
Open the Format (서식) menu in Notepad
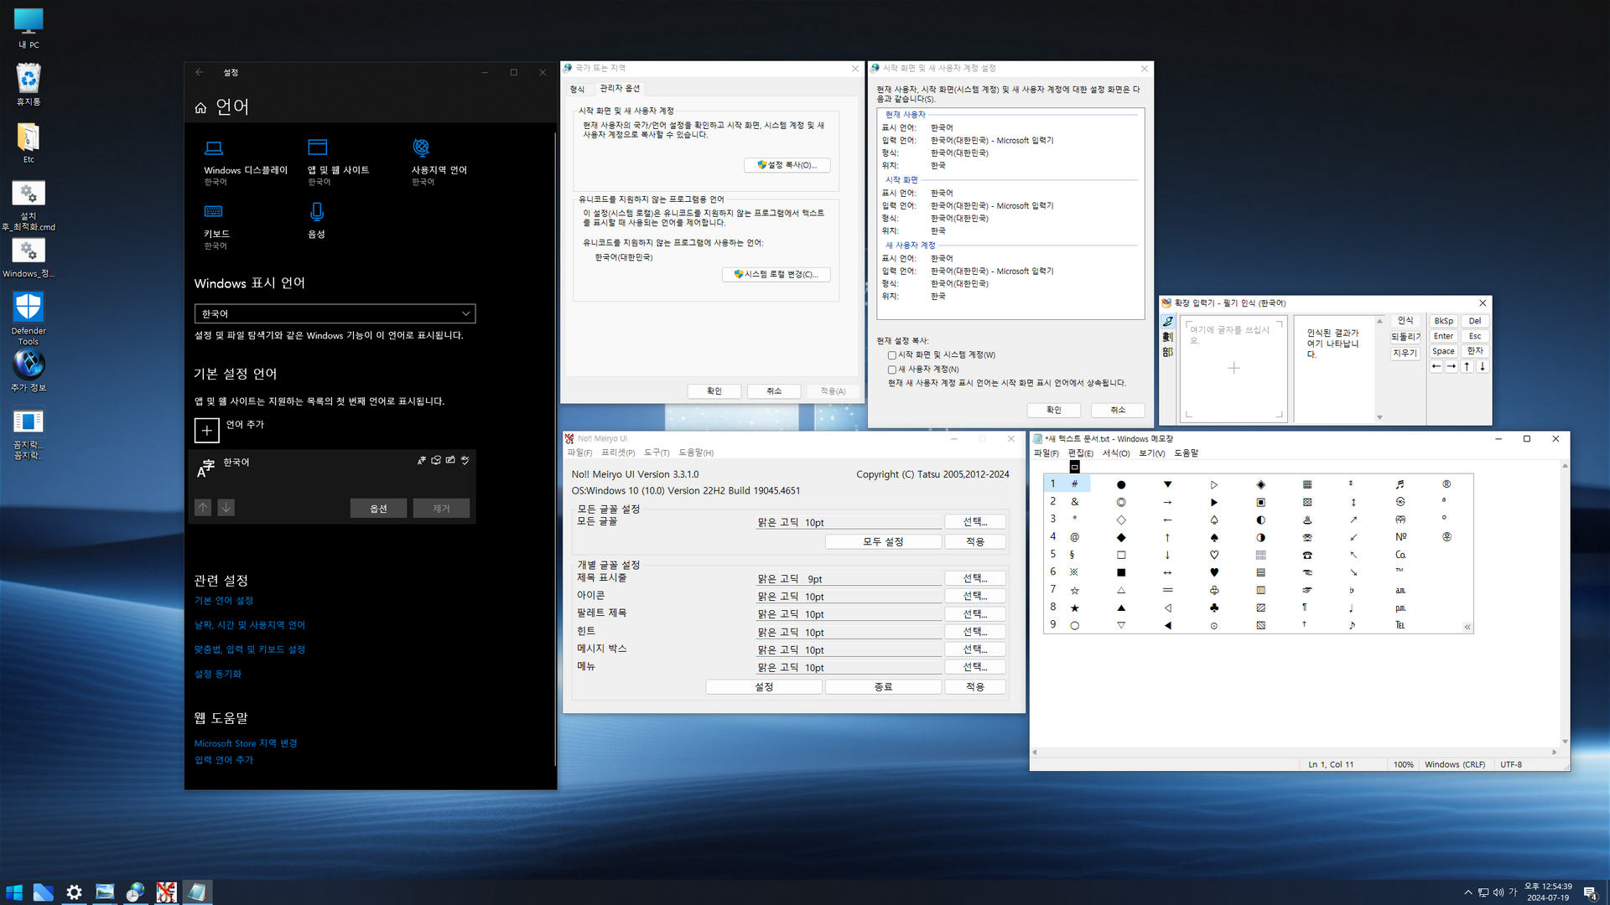click(x=1115, y=453)
